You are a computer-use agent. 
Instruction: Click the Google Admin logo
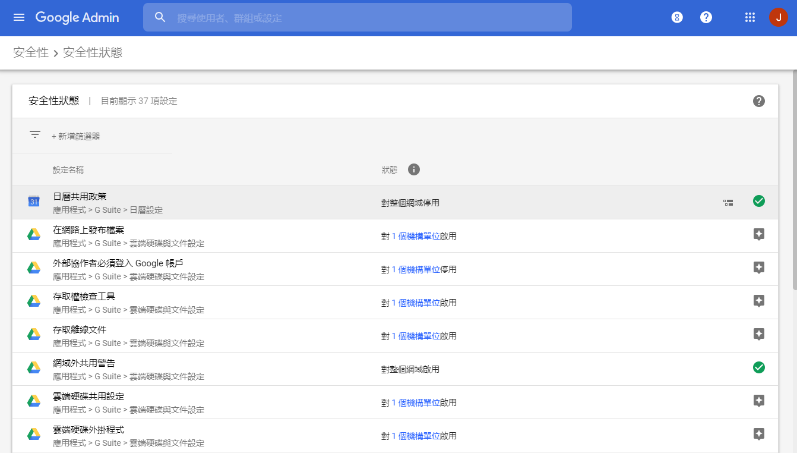[77, 17]
